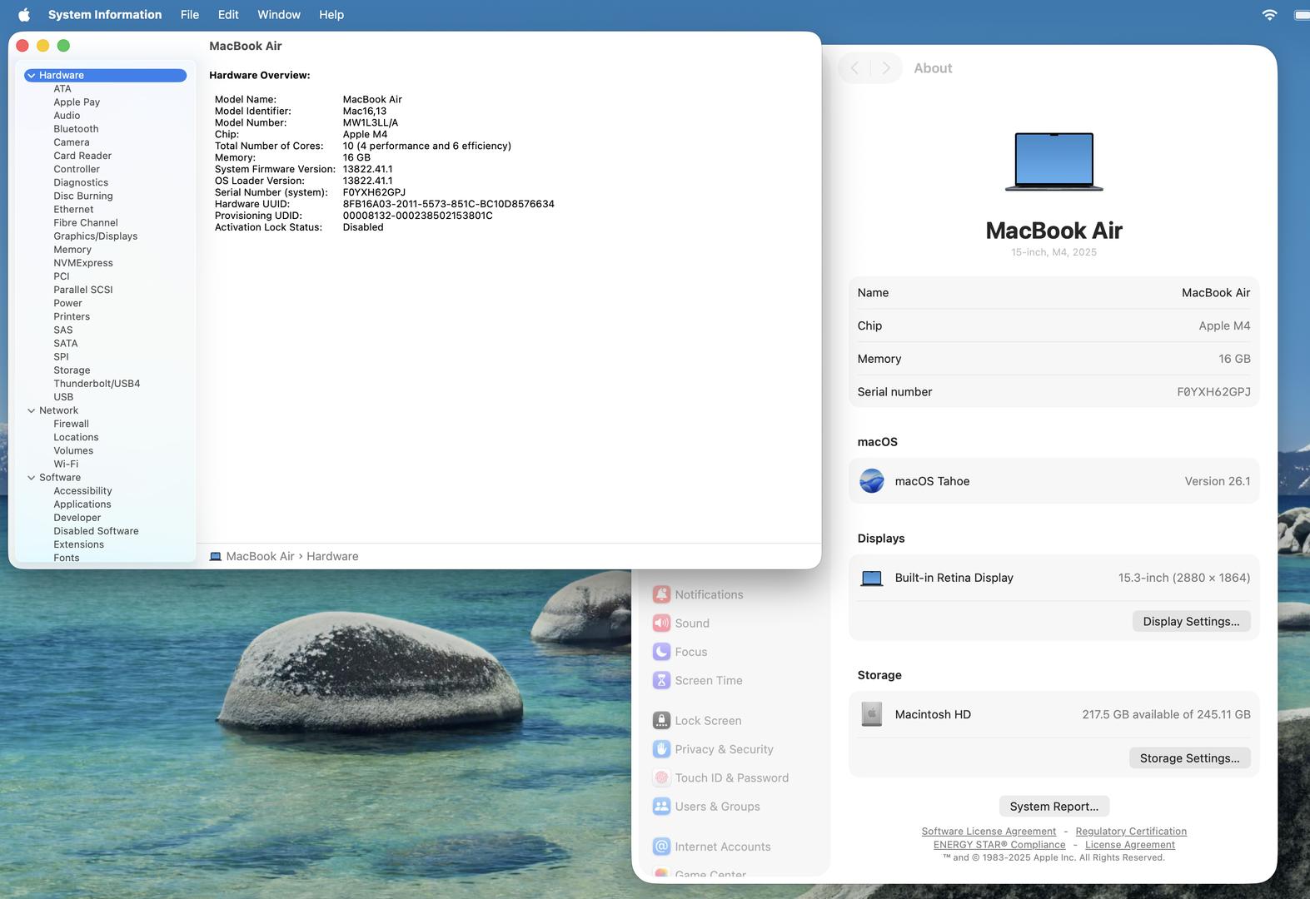Click the Display Settings button
This screenshot has height=899, width=1310.
[x=1190, y=622]
